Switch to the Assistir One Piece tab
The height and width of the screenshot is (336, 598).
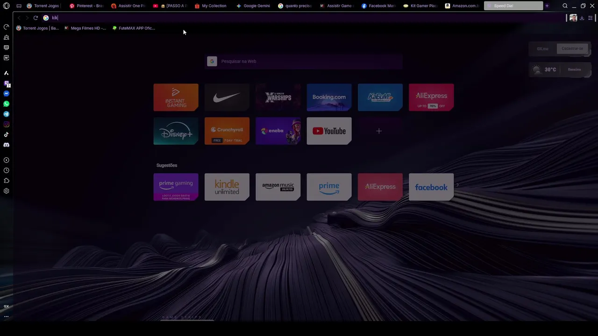[128, 6]
